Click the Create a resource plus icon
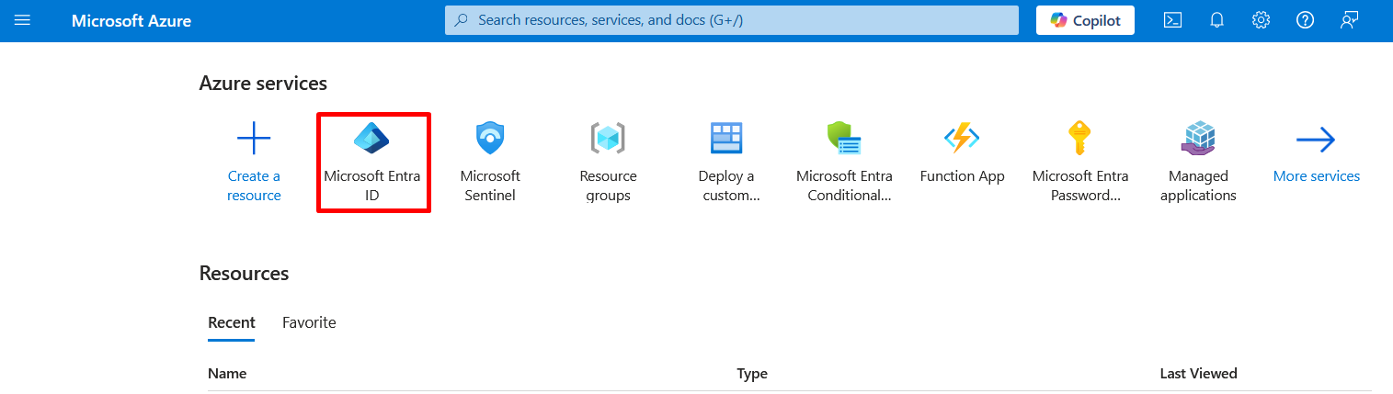This screenshot has height=394, width=1393. pos(254,139)
